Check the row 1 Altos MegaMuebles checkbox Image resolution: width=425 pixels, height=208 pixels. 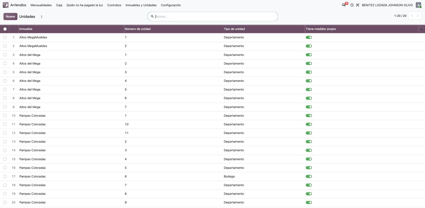[x=5, y=37]
